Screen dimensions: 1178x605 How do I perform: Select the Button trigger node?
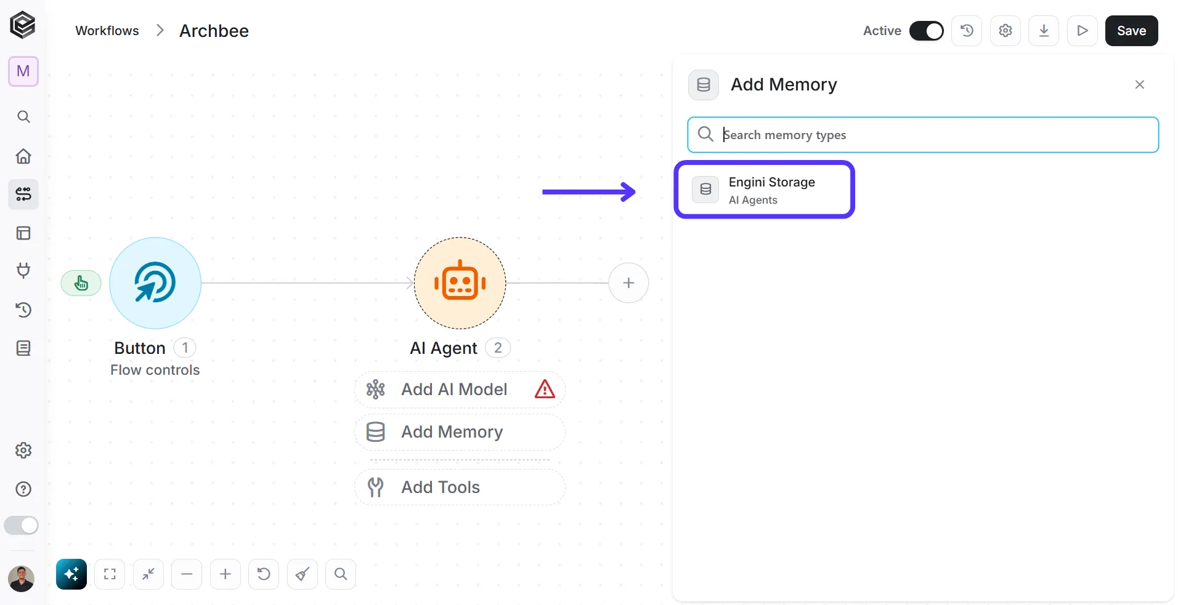click(x=155, y=283)
